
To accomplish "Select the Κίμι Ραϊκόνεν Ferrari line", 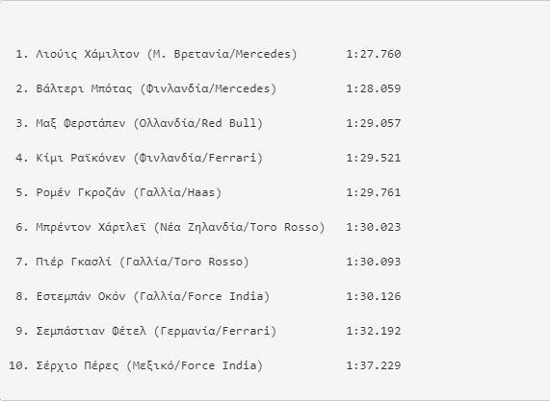I will tap(149, 159).
